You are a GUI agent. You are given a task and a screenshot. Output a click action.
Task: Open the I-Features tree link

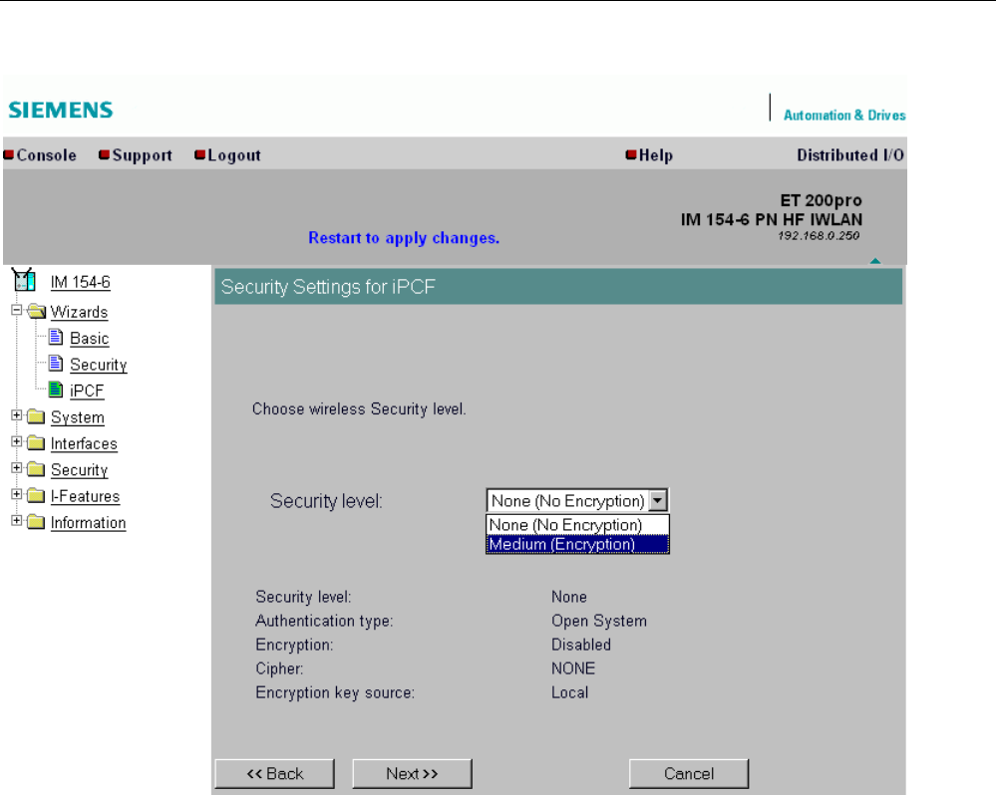85,496
